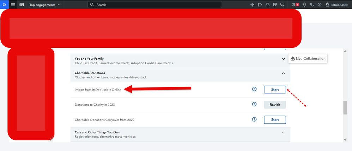
Task: Click the translate language icon
Action: pyautogui.click(x=252, y=5)
